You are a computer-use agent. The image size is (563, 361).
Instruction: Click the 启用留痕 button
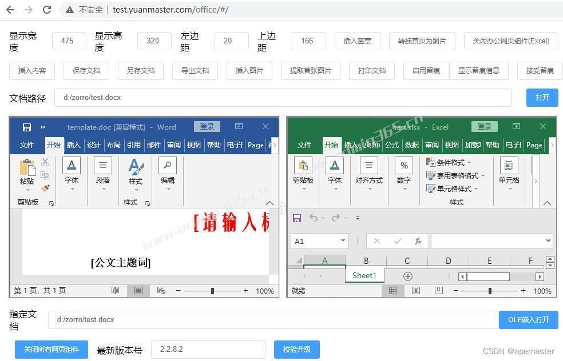click(426, 71)
